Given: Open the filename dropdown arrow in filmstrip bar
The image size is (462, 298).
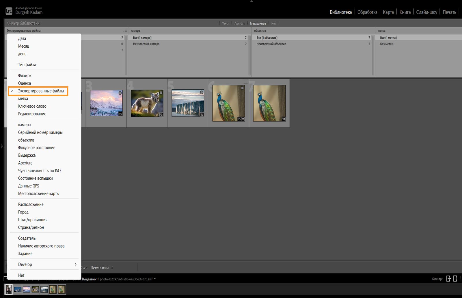Looking at the screenshot, I should [155, 279].
